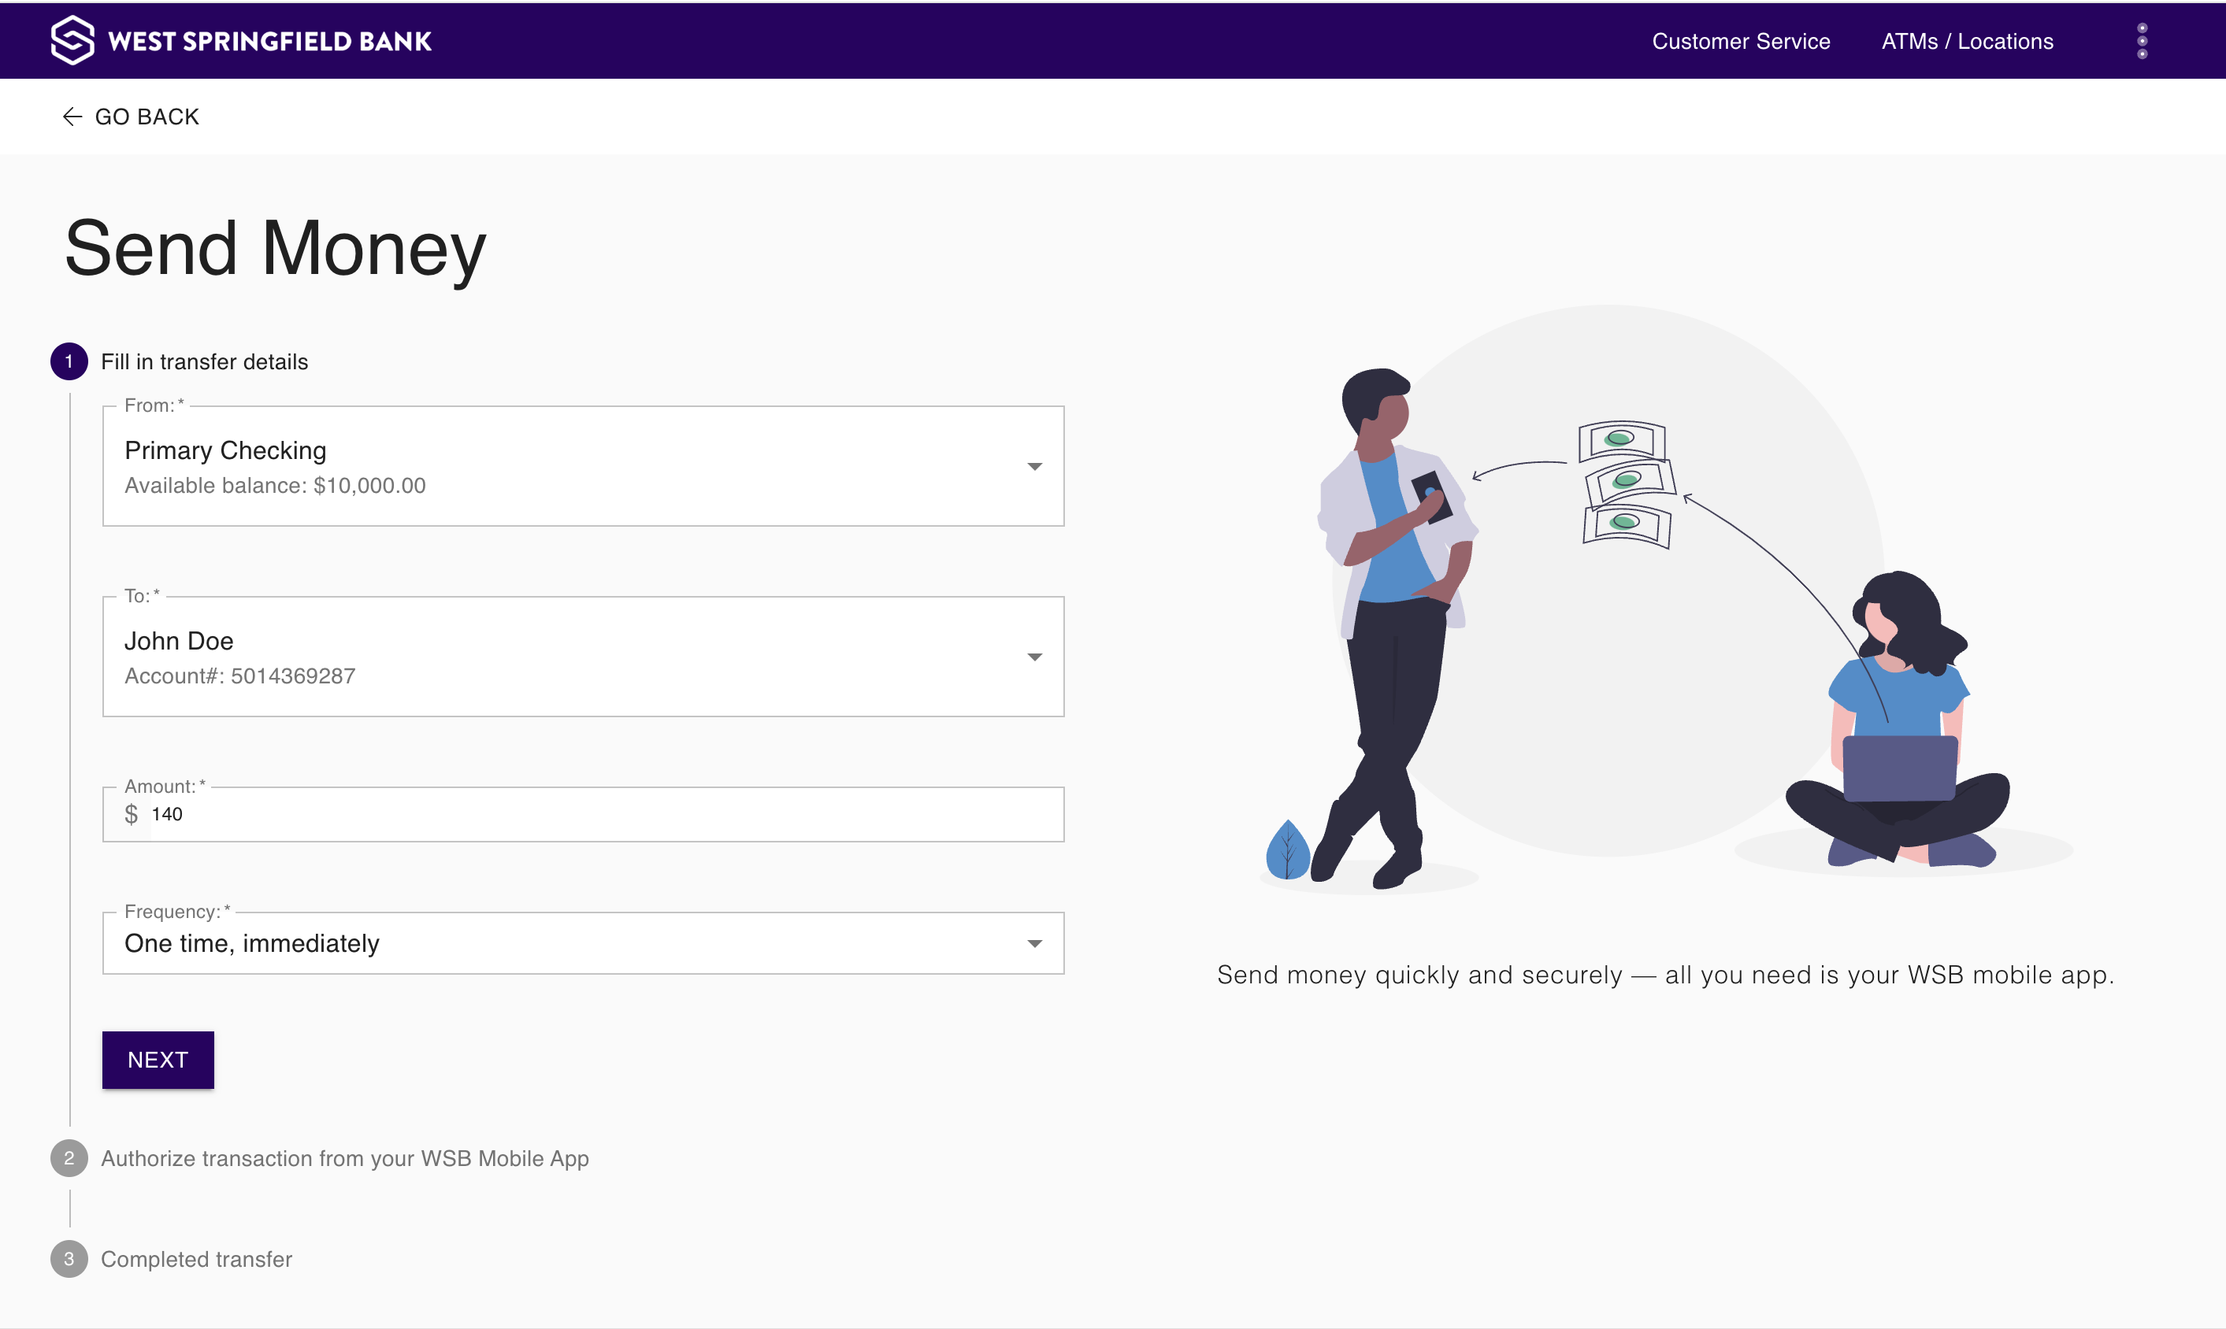Image resolution: width=2226 pixels, height=1329 pixels.
Task: Open the Primary Checking account selector
Action: (x=582, y=465)
